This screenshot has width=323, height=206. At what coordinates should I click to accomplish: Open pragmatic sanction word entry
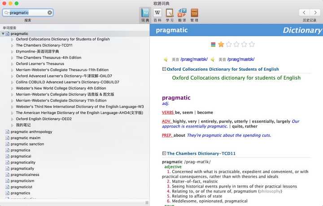[27, 144]
